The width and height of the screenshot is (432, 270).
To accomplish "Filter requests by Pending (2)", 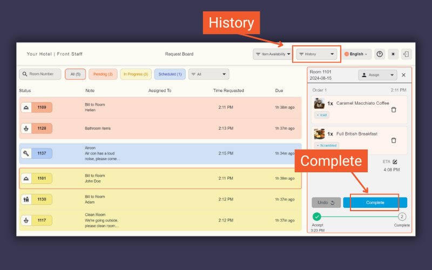I will point(103,74).
